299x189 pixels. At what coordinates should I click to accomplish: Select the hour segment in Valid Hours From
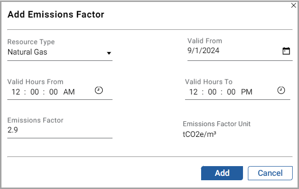click(16, 92)
